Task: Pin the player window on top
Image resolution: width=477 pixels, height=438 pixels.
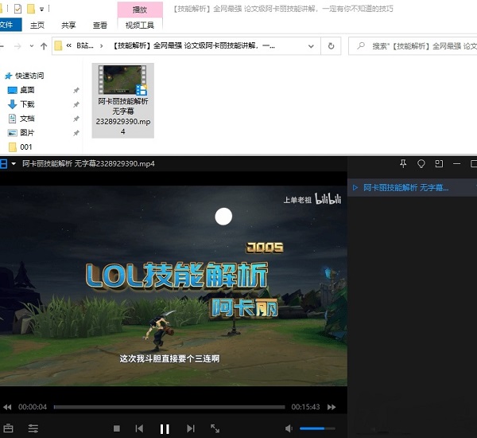Action: coord(403,164)
